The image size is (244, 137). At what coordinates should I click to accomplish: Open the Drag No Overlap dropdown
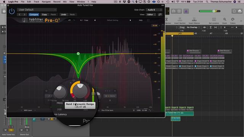click(193, 27)
